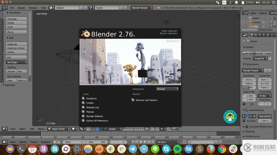Click Recover Last Session
This screenshot has height=155, width=277.
pos(146,100)
